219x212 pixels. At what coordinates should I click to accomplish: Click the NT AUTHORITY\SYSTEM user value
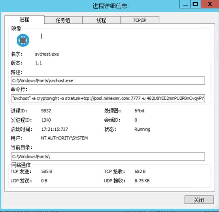pyautogui.click(x=64, y=138)
